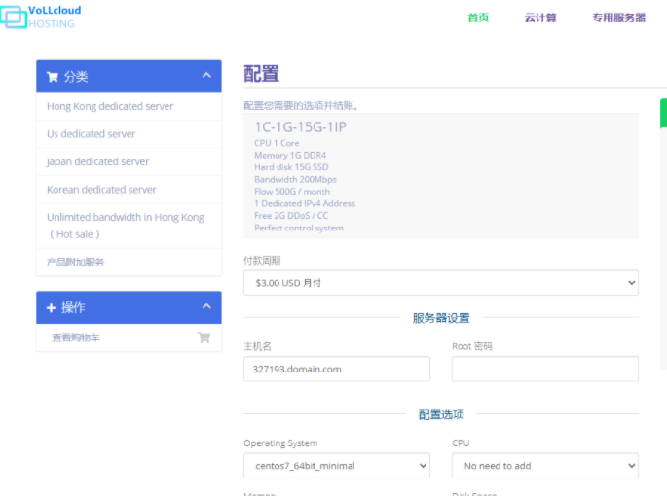Viewport: 667px width, 496px height.
Task: Open the 云计算 menu item
Action: (540, 18)
